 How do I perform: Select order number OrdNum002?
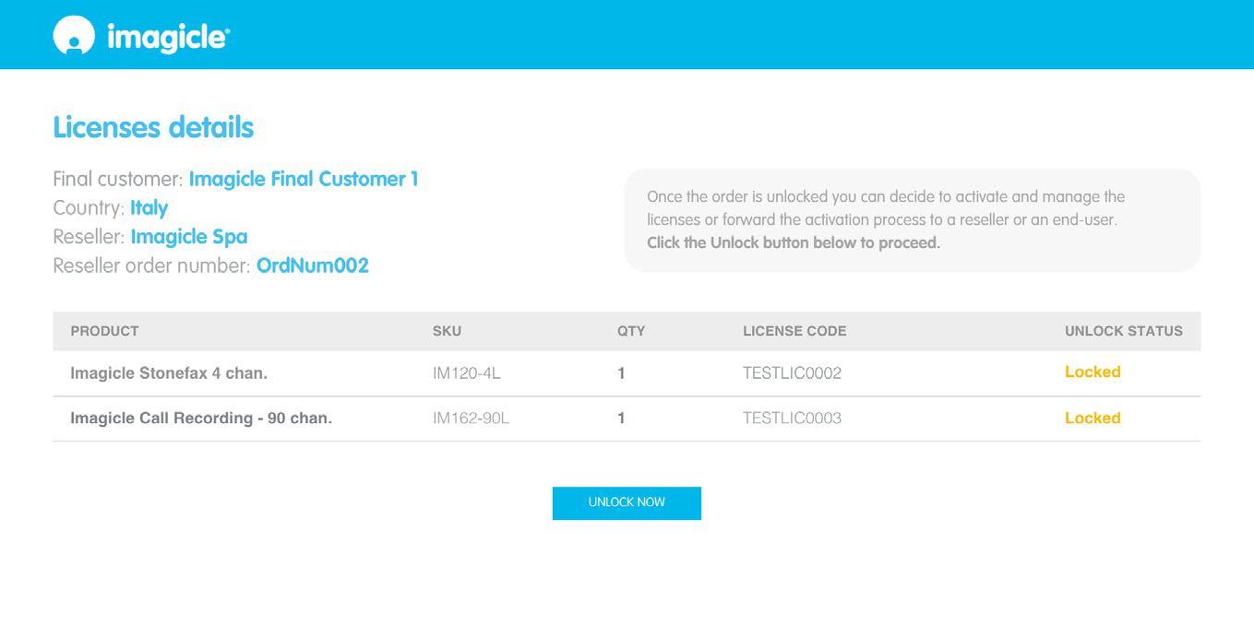312,265
